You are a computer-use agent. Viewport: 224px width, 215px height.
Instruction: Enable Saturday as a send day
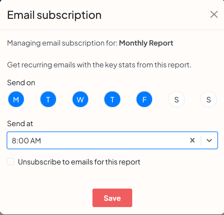[176, 99]
